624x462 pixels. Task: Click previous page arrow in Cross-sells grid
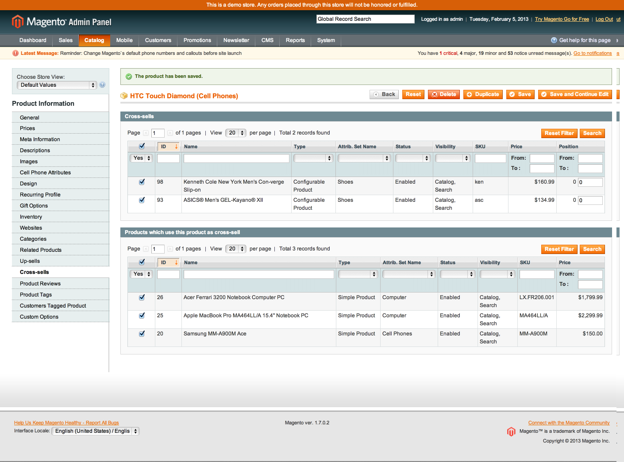tap(146, 133)
